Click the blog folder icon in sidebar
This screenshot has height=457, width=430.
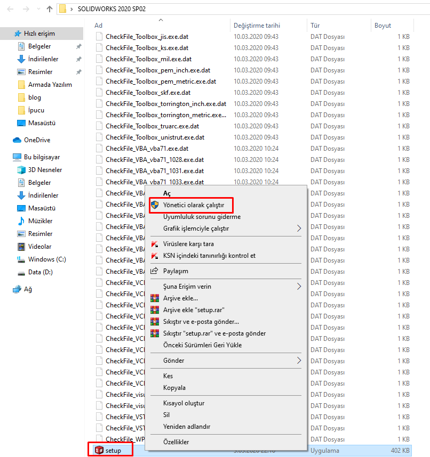point(21,97)
